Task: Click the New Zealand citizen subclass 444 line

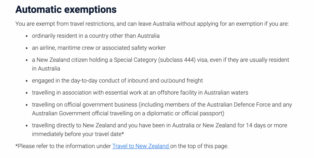Action: [x=160, y=60]
